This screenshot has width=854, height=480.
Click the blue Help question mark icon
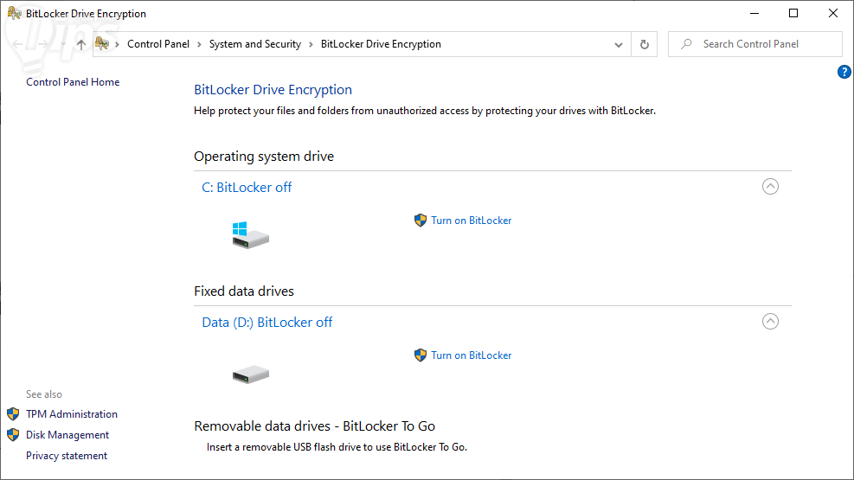(844, 72)
